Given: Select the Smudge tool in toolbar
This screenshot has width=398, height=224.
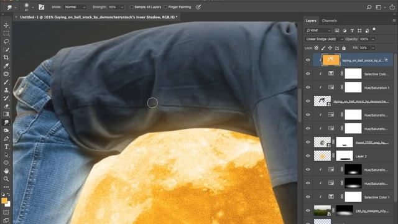Looking at the screenshot, I should click(x=6, y=123).
